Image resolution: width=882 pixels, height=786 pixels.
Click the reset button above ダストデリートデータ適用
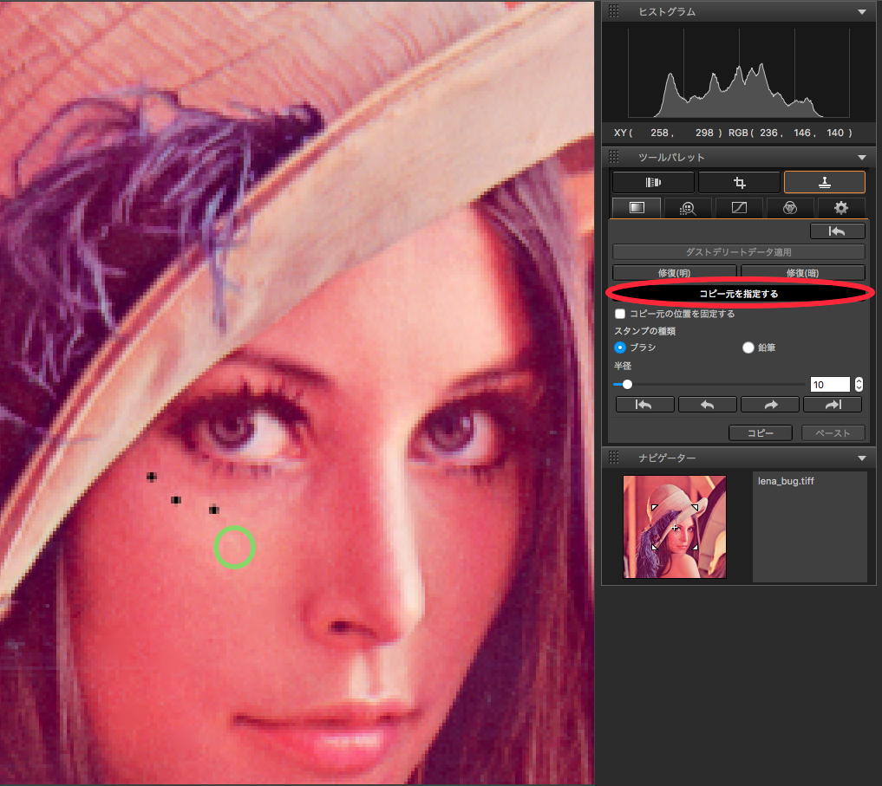pyautogui.click(x=837, y=231)
